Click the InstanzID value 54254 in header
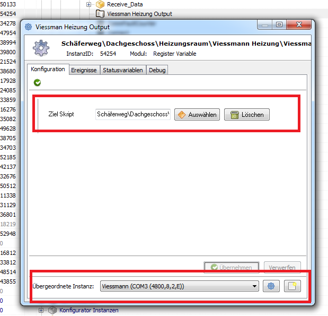 click(x=108, y=54)
